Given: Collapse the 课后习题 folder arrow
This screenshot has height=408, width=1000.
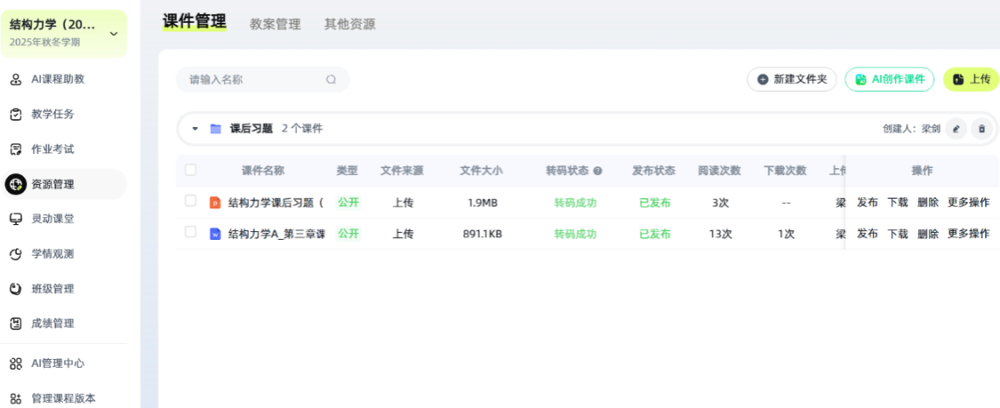Looking at the screenshot, I should click(x=195, y=129).
